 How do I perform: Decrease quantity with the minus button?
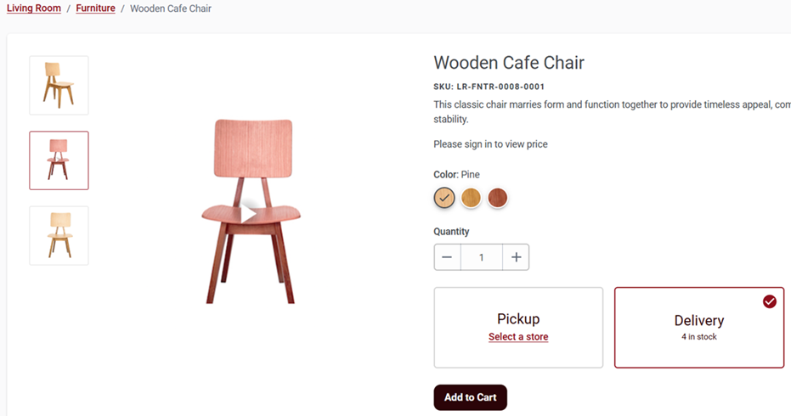coord(447,257)
